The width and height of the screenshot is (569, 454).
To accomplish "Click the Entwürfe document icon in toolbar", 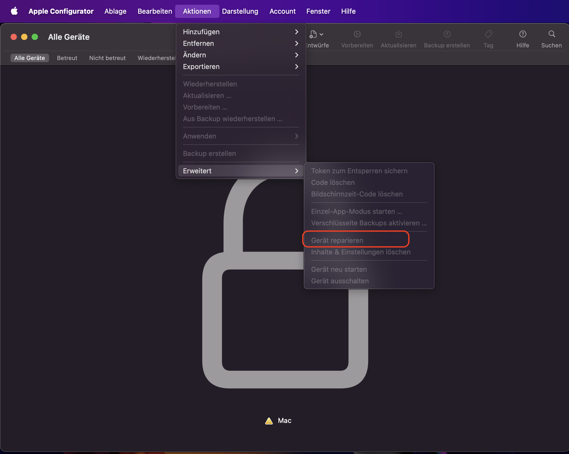I will click(x=314, y=34).
